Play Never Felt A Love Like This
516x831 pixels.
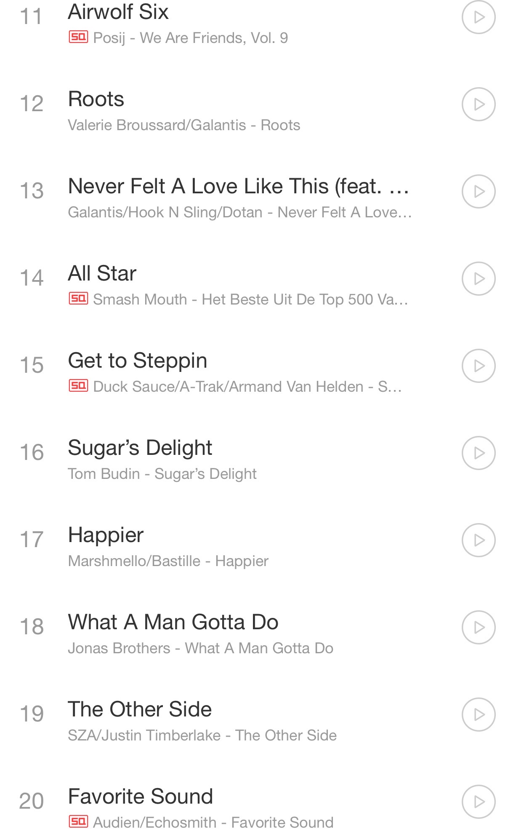[x=479, y=191]
